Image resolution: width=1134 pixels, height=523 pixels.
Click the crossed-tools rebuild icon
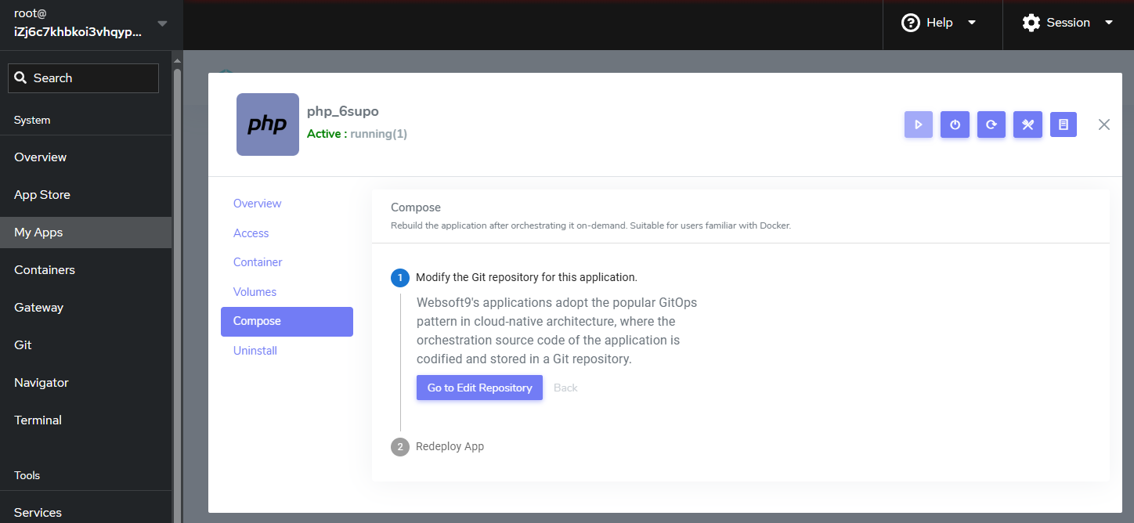[1027, 124]
